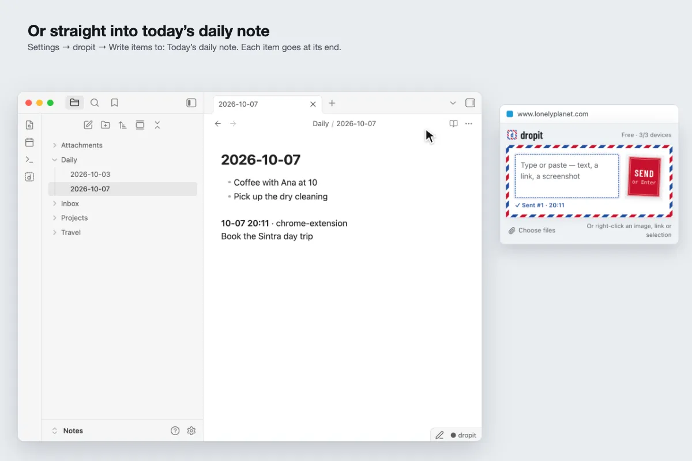Click the dropit text input field
The height and width of the screenshot is (461, 692).
(567, 176)
